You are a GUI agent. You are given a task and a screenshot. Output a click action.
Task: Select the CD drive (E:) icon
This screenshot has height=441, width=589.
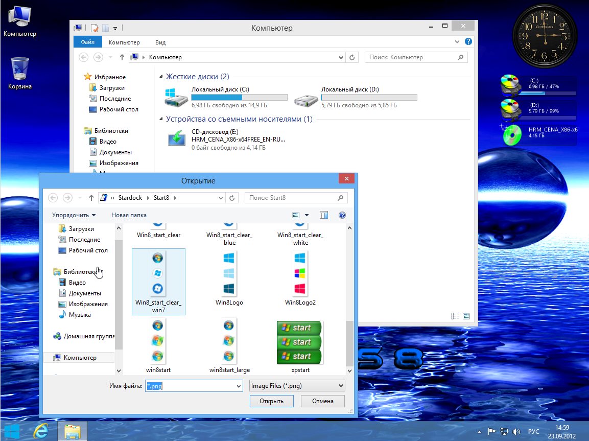[x=177, y=138]
